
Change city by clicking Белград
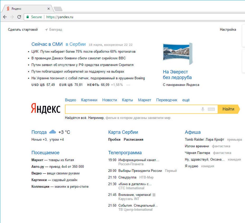point(56,29)
